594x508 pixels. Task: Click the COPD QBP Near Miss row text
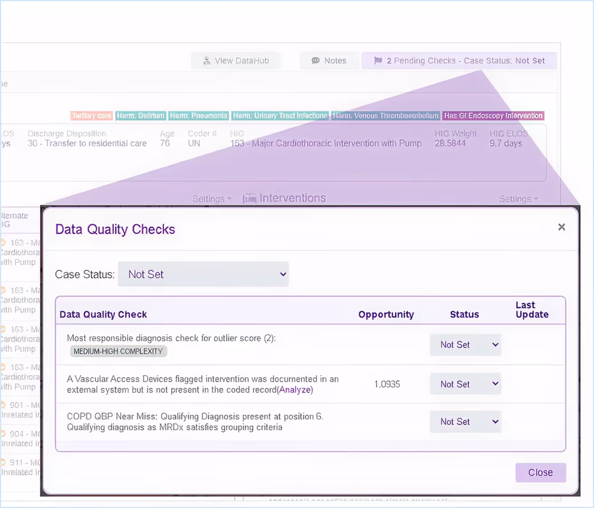click(195, 422)
